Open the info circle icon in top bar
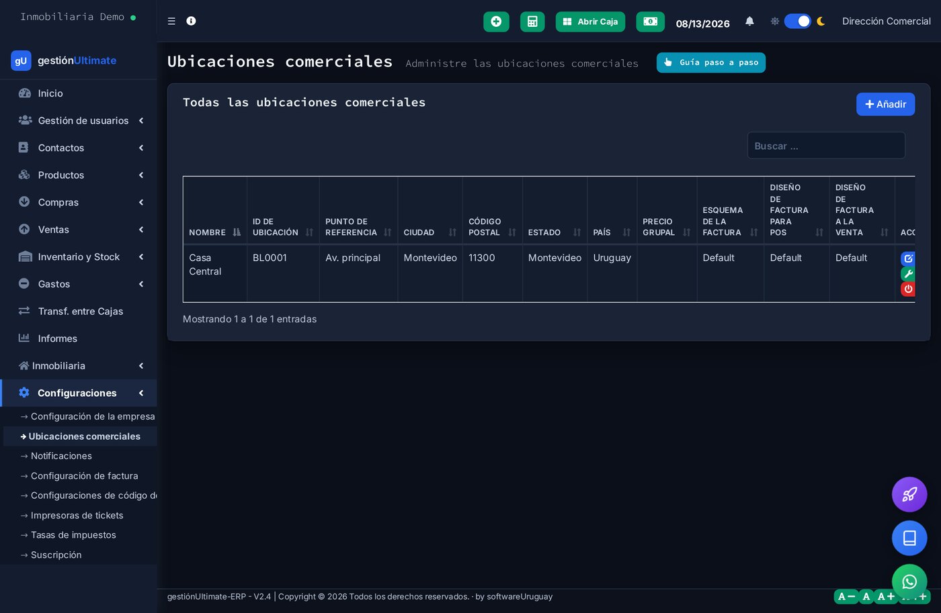941x613 pixels. pos(191,21)
